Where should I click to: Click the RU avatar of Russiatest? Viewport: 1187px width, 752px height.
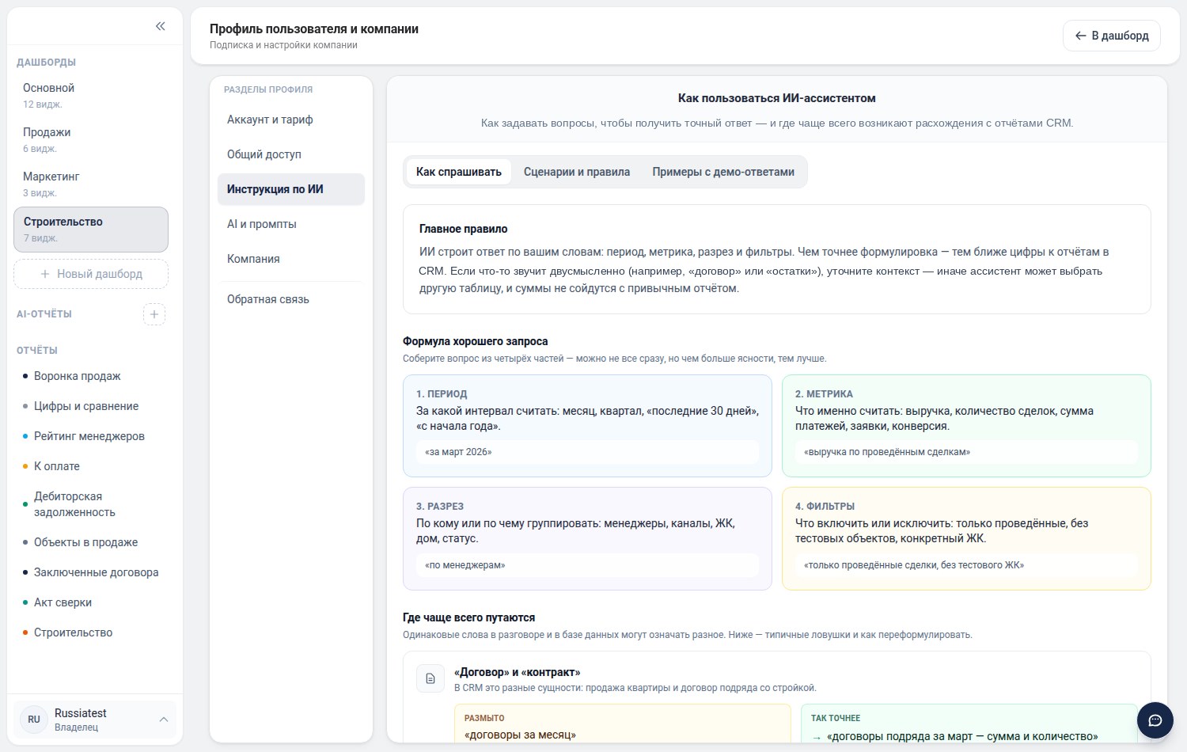(34, 720)
